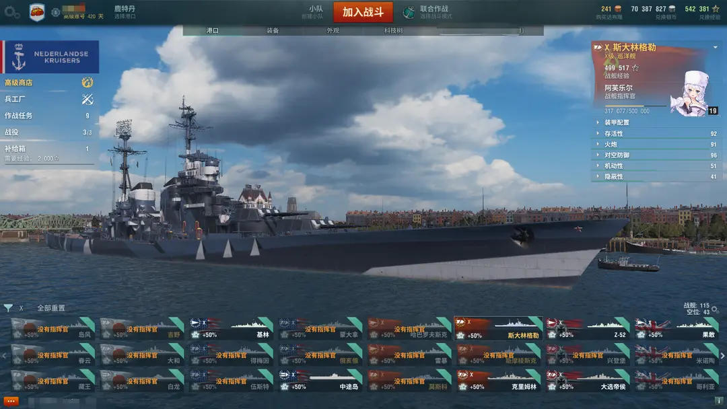Click 全部重置 to reset filters

(51, 308)
